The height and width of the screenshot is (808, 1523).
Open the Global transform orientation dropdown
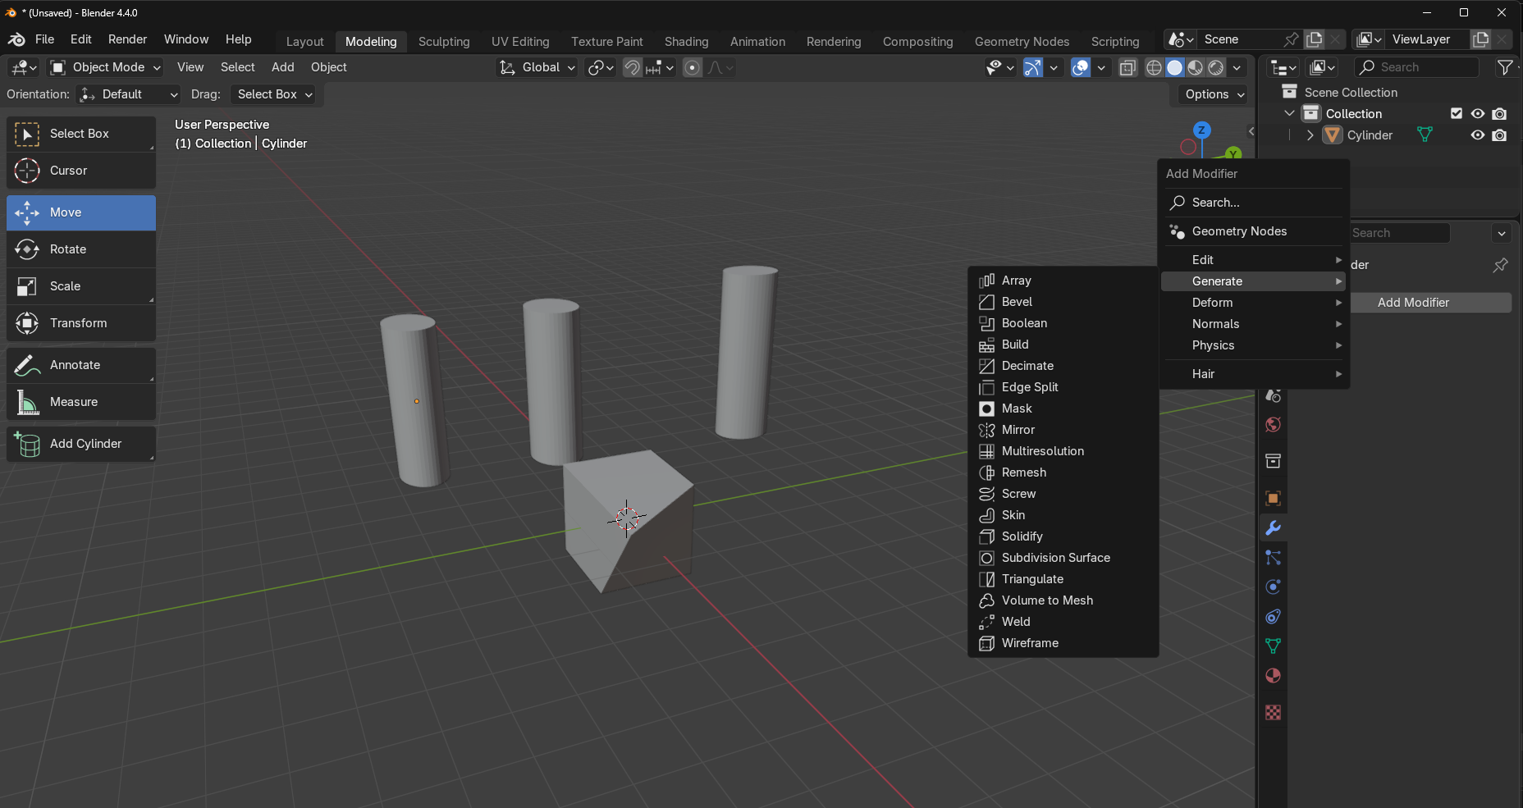pos(538,67)
